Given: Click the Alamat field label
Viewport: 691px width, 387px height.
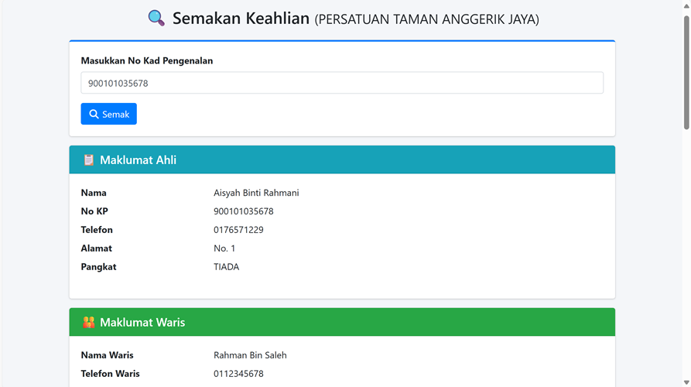Looking at the screenshot, I should (x=96, y=248).
